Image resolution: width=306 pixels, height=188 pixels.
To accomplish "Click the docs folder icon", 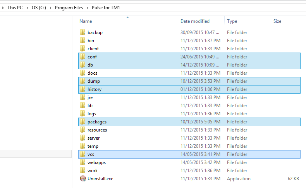I will [83, 73].
